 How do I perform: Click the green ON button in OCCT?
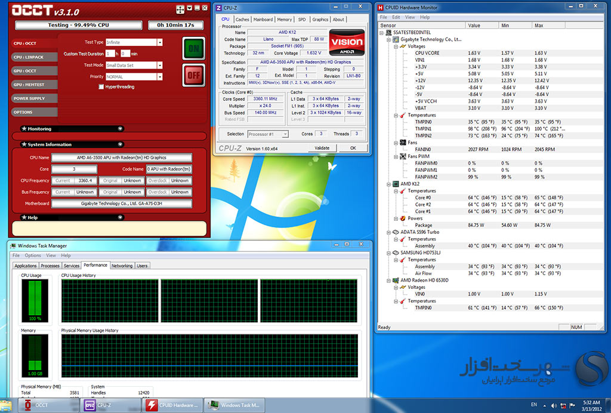tap(194, 48)
